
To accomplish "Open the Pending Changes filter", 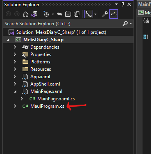I will click(46, 14).
